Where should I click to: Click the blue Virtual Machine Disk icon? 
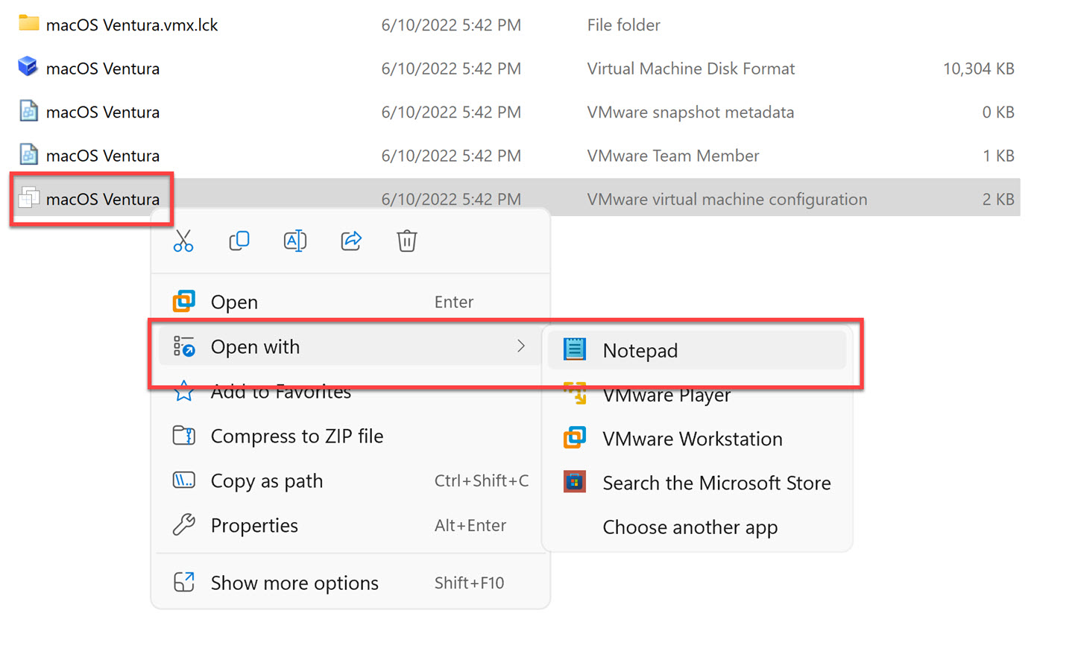pos(28,67)
